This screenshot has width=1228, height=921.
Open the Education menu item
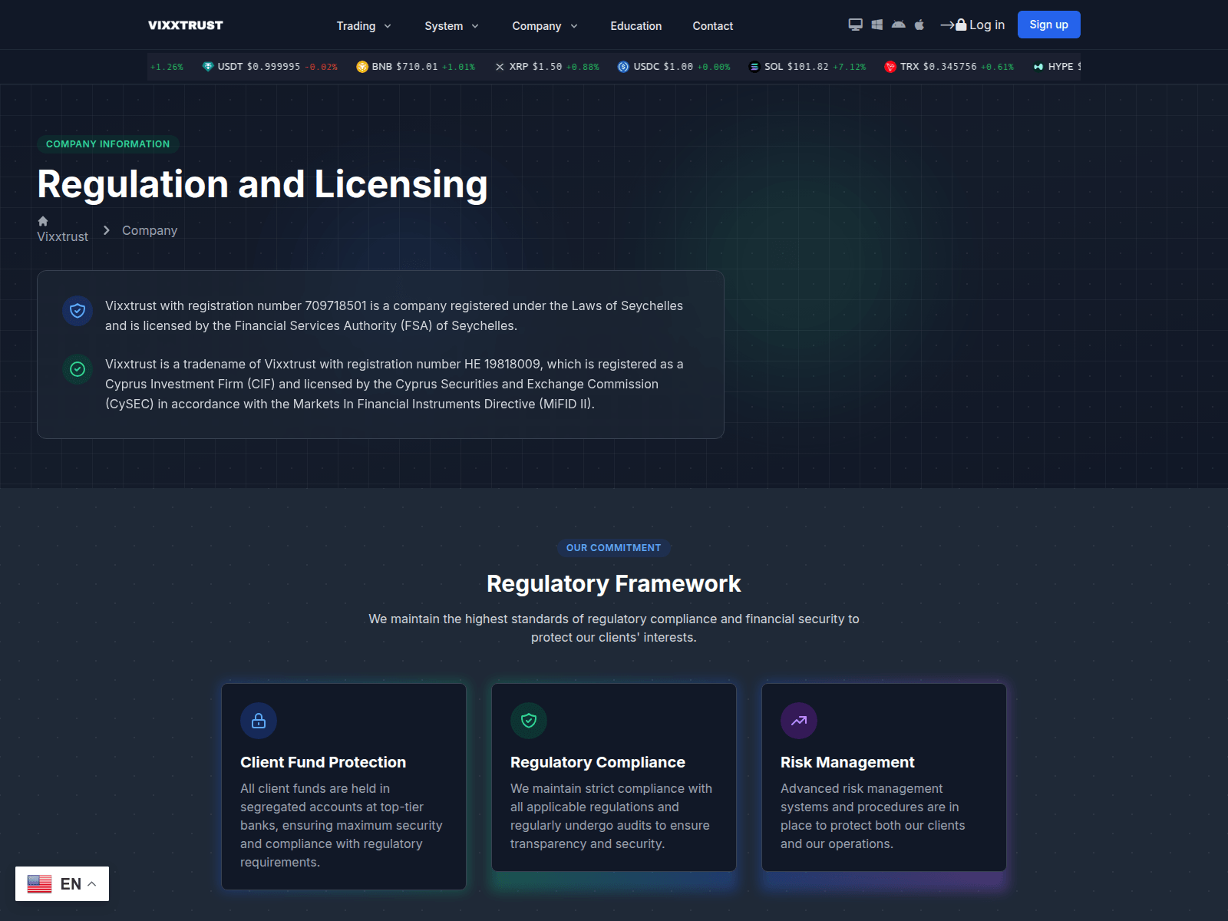636,26
